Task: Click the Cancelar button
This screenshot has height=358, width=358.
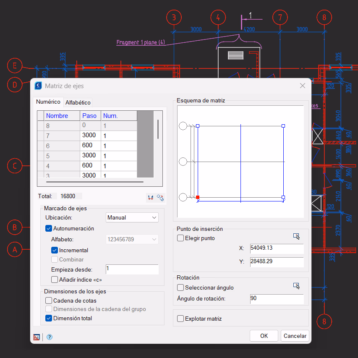Action: pos(295,336)
